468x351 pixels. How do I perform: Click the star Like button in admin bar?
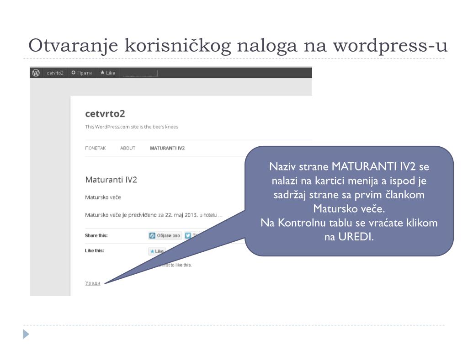point(108,73)
